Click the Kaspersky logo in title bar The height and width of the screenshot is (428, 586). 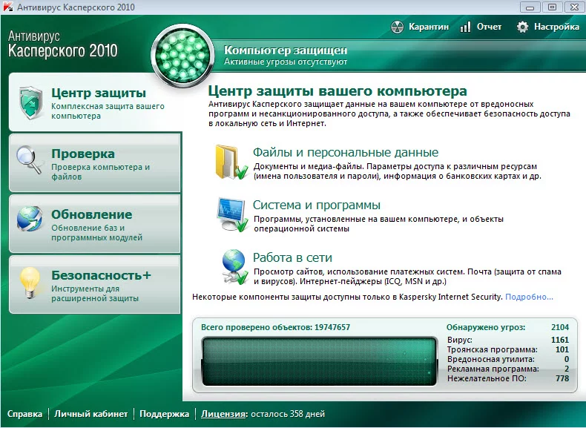[8, 7]
